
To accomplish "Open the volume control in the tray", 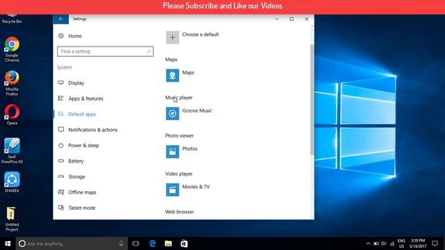I will (x=384, y=244).
